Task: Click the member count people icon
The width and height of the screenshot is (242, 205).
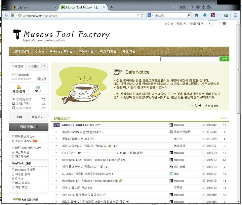Action: pos(38,87)
